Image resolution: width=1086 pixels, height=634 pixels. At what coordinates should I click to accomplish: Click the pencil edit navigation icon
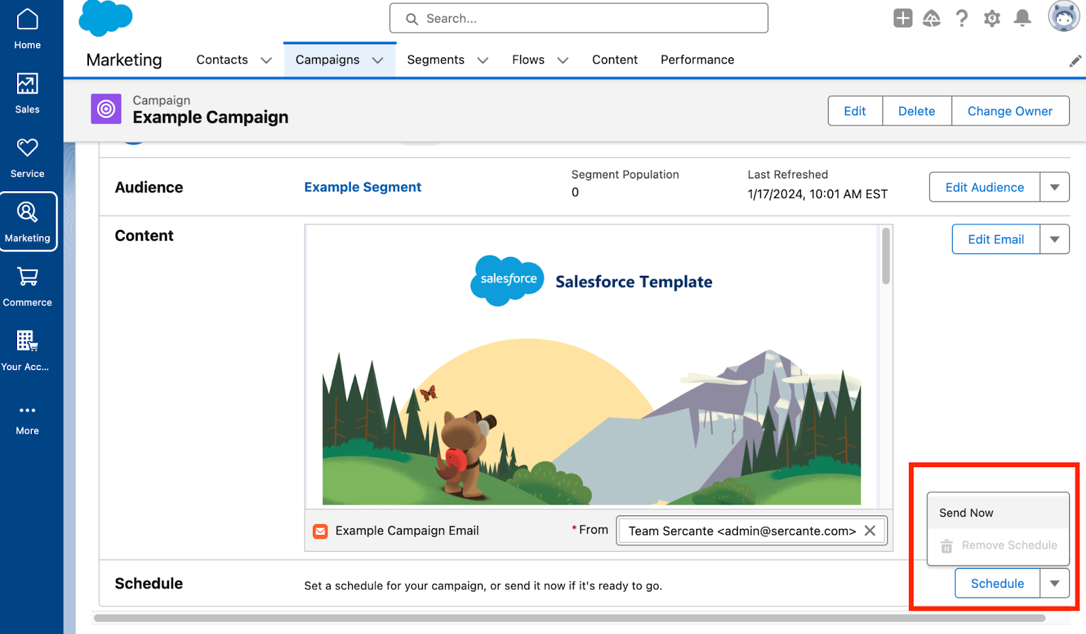point(1075,61)
